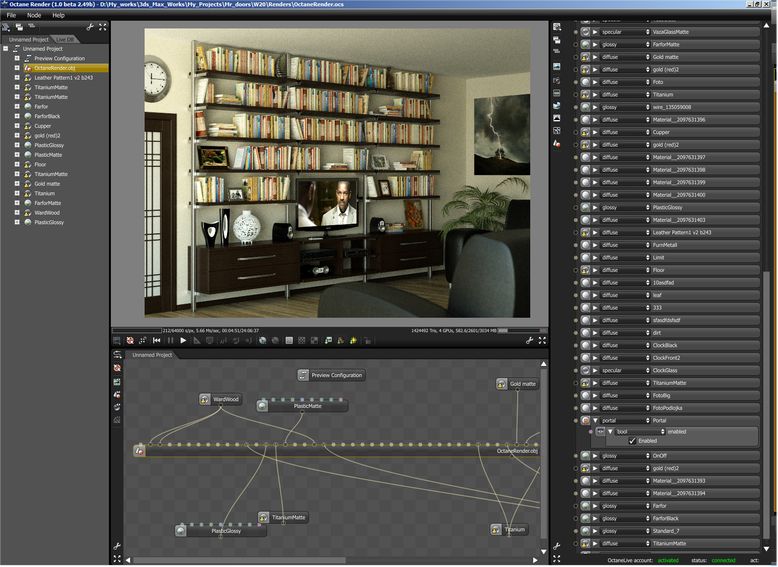Expand the OctaneRender.obj tree node
This screenshot has height=567, width=778.
(x=17, y=68)
